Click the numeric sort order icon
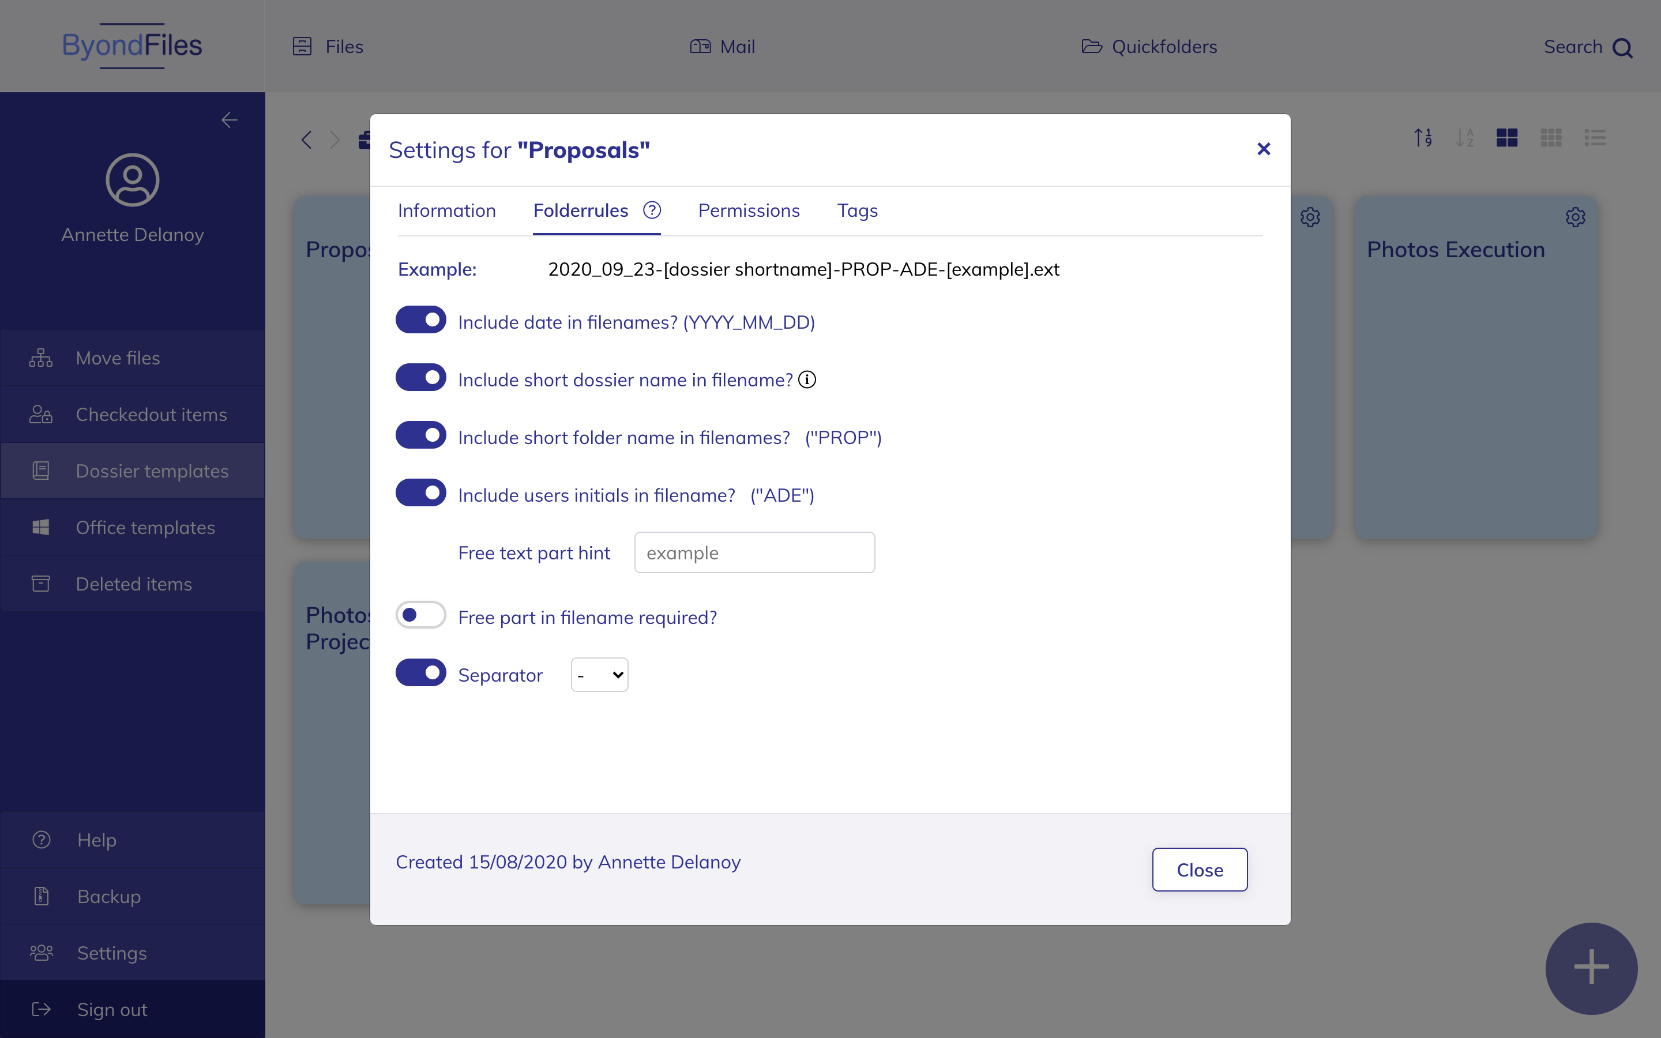Viewport: 1661px width, 1038px height. [x=1423, y=138]
